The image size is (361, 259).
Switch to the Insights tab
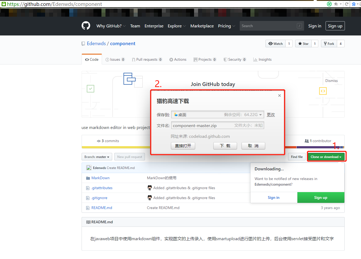tap(262, 59)
